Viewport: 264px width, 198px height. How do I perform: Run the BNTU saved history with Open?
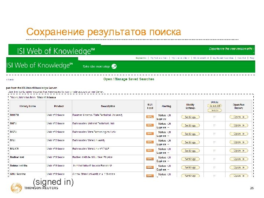239,125
